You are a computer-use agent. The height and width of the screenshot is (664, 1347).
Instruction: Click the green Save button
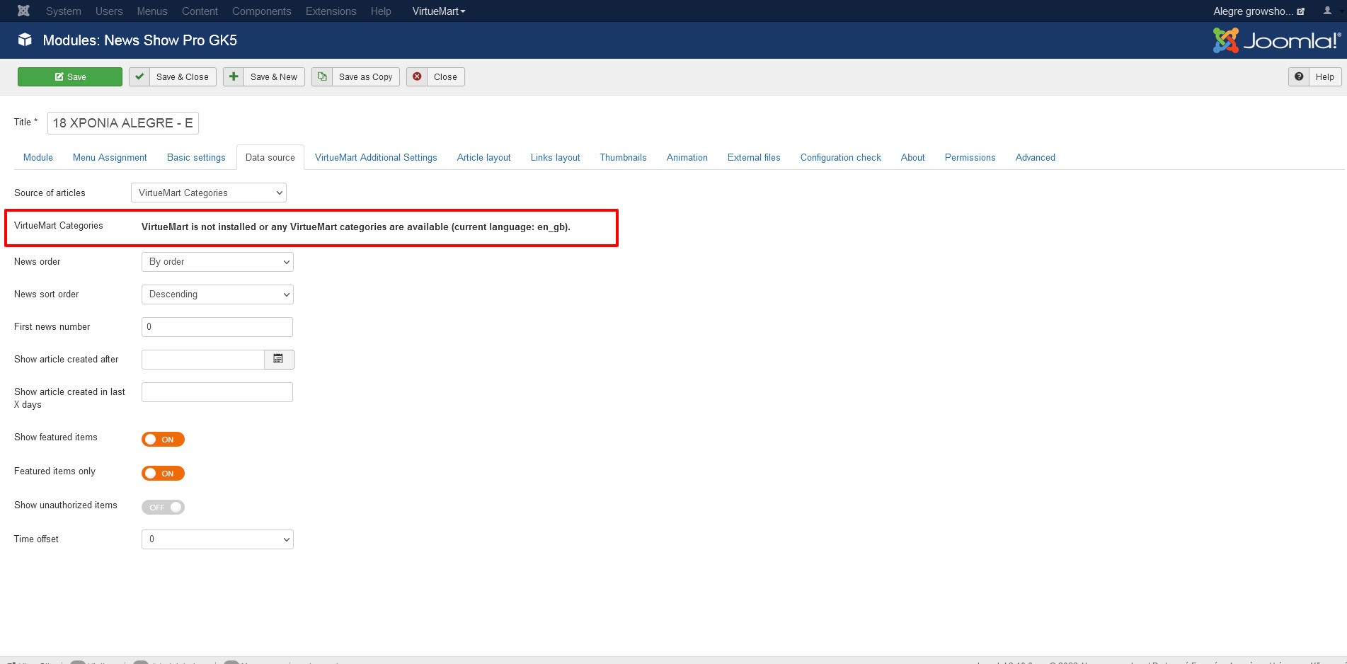[70, 77]
